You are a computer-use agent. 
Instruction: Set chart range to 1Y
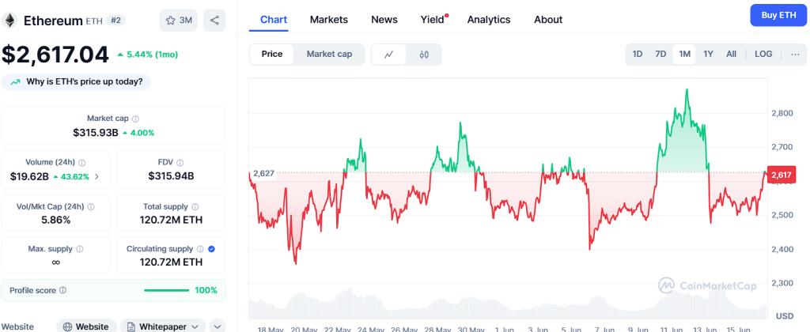pyautogui.click(x=708, y=55)
